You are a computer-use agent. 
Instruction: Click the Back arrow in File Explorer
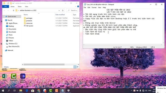[x=5, y=10]
